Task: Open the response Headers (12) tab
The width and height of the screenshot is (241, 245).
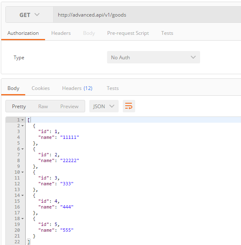Action: click(x=77, y=88)
